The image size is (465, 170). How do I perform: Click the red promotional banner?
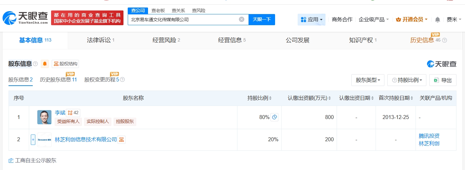point(87,18)
